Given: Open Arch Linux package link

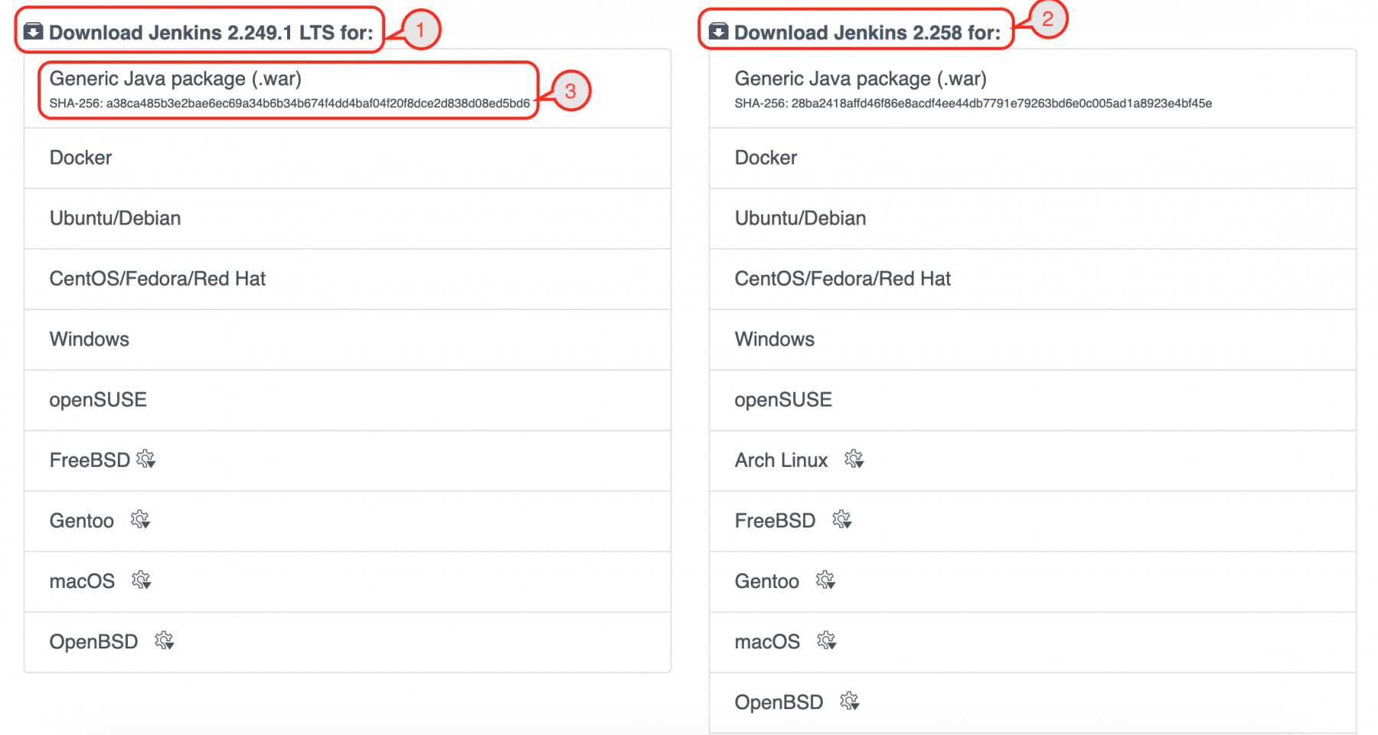Looking at the screenshot, I should 781,460.
